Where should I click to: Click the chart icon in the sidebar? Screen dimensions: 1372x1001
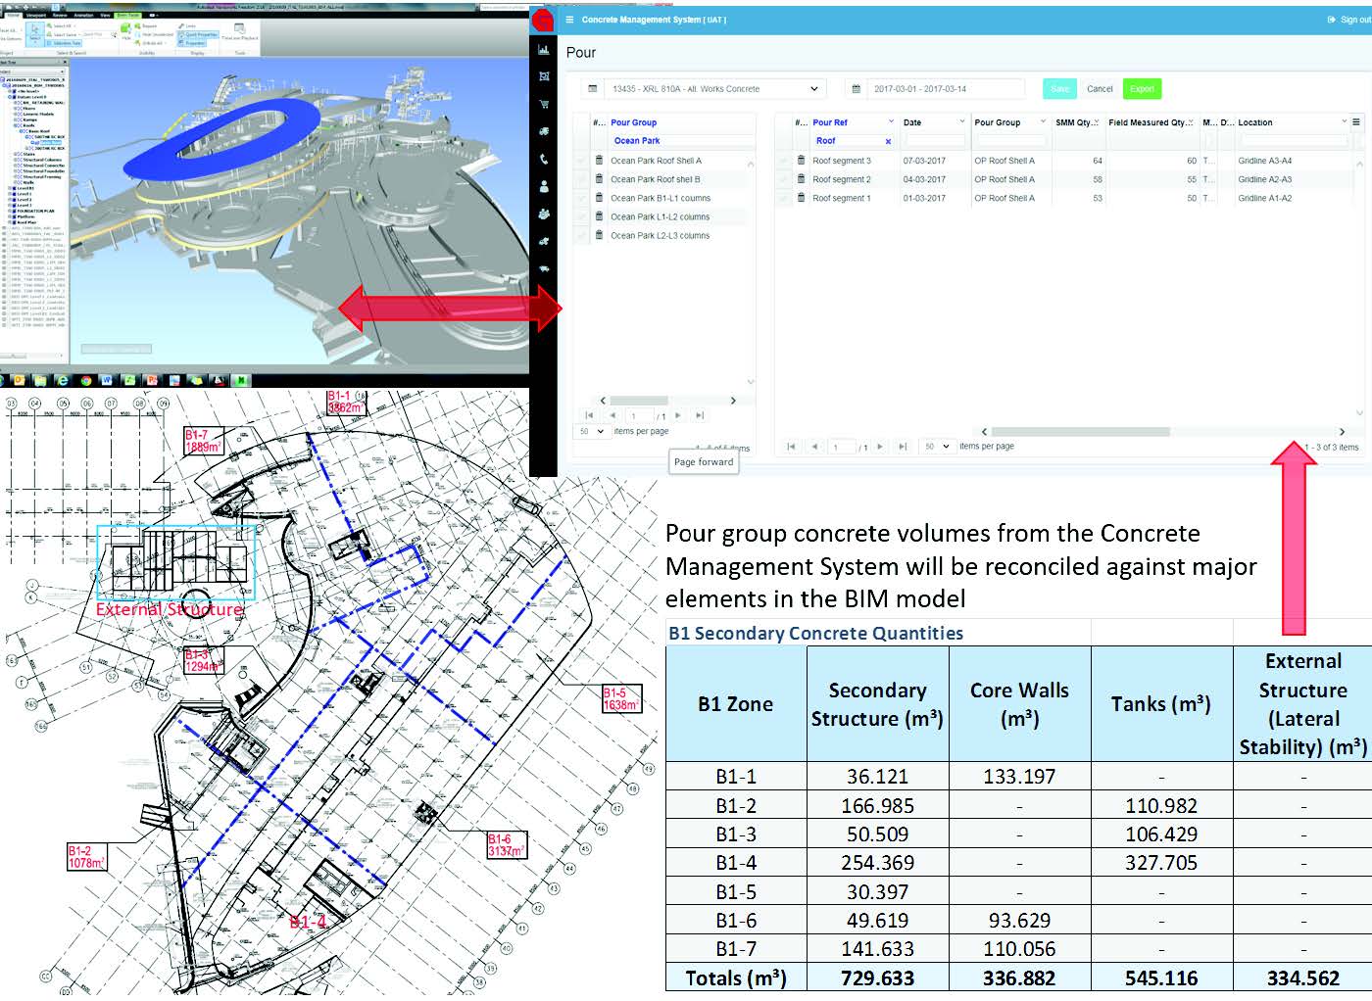[544, 49]
